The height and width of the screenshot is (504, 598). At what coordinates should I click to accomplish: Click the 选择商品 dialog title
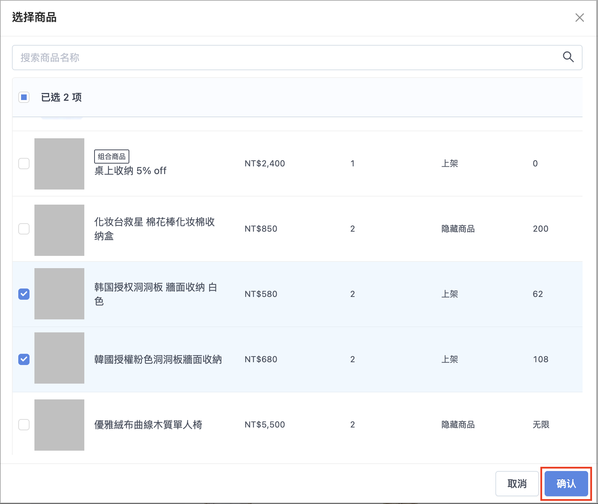pyautogui.click(x=34, y=17)
